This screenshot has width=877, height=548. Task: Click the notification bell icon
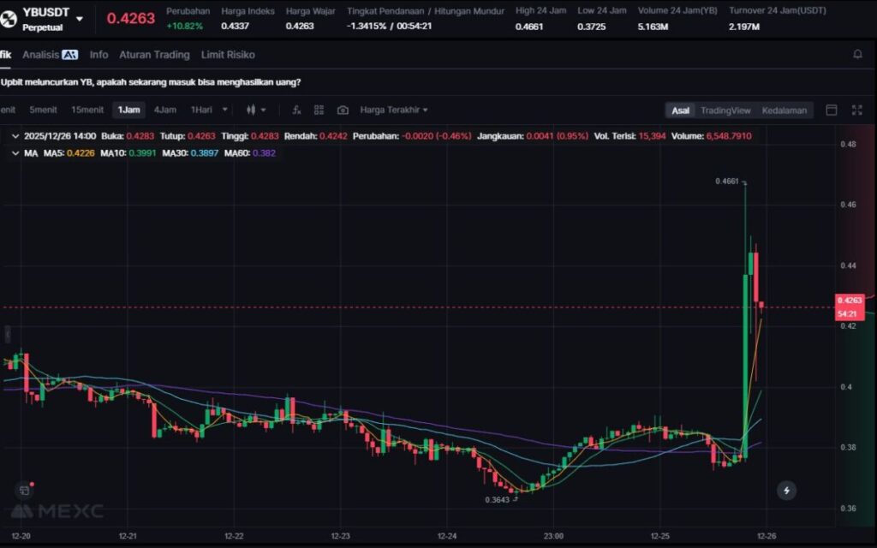click(x=857, y=55)
